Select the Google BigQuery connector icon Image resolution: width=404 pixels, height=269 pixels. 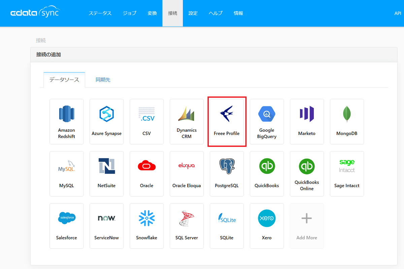pyautogui.click(x=267, y=122)
